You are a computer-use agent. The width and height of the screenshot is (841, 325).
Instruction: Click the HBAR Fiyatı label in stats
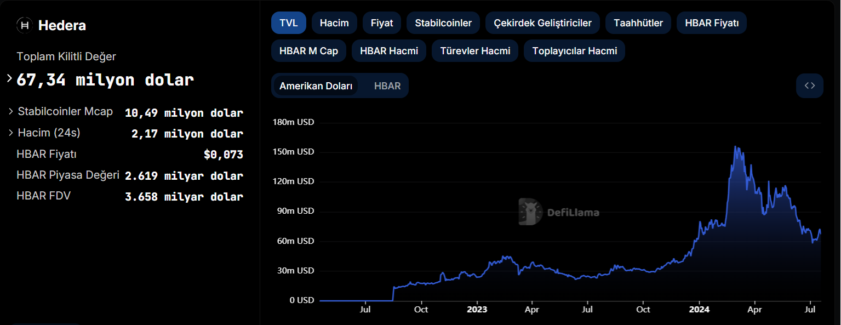pyautogui.click(x=47, y=154)
